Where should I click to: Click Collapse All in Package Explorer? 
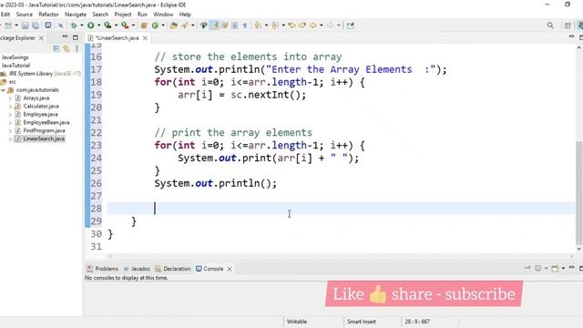(56, 48)
